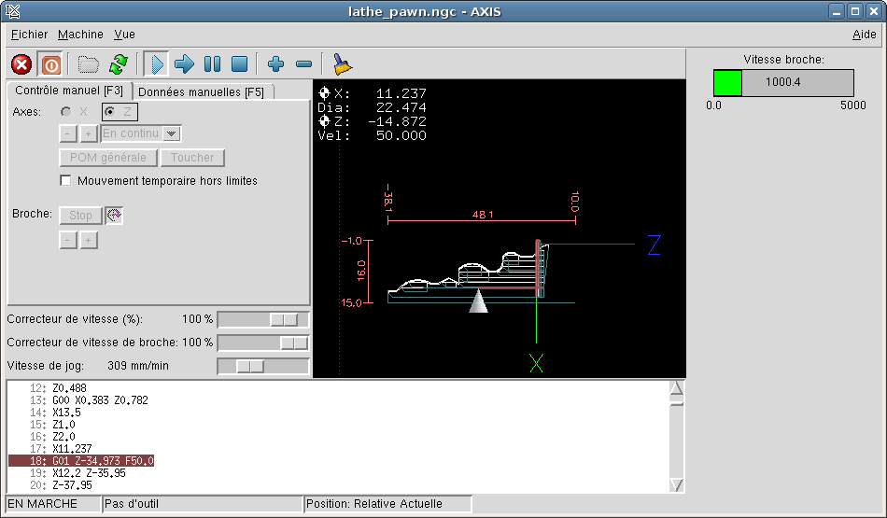Click the red emergency stop icon
This screenshot has height=518, width=887.
click(x=21, y=64)
